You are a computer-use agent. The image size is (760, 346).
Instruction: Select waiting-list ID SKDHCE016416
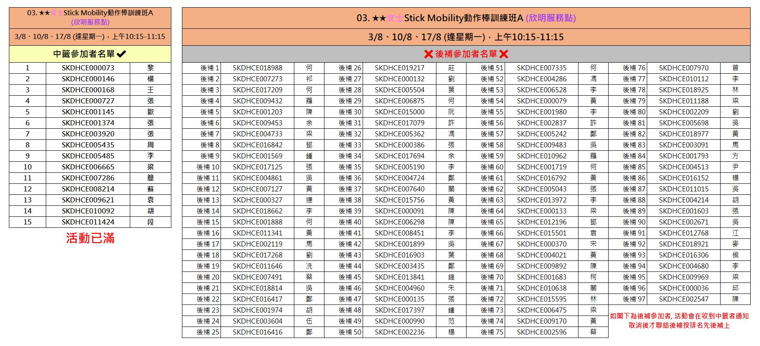click(257, 332)
